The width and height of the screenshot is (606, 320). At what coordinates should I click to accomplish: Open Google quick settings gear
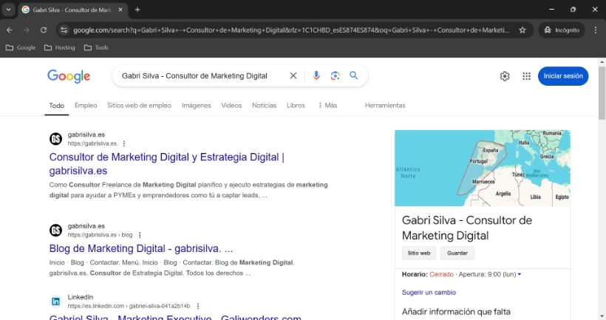[x=505, y=76]
